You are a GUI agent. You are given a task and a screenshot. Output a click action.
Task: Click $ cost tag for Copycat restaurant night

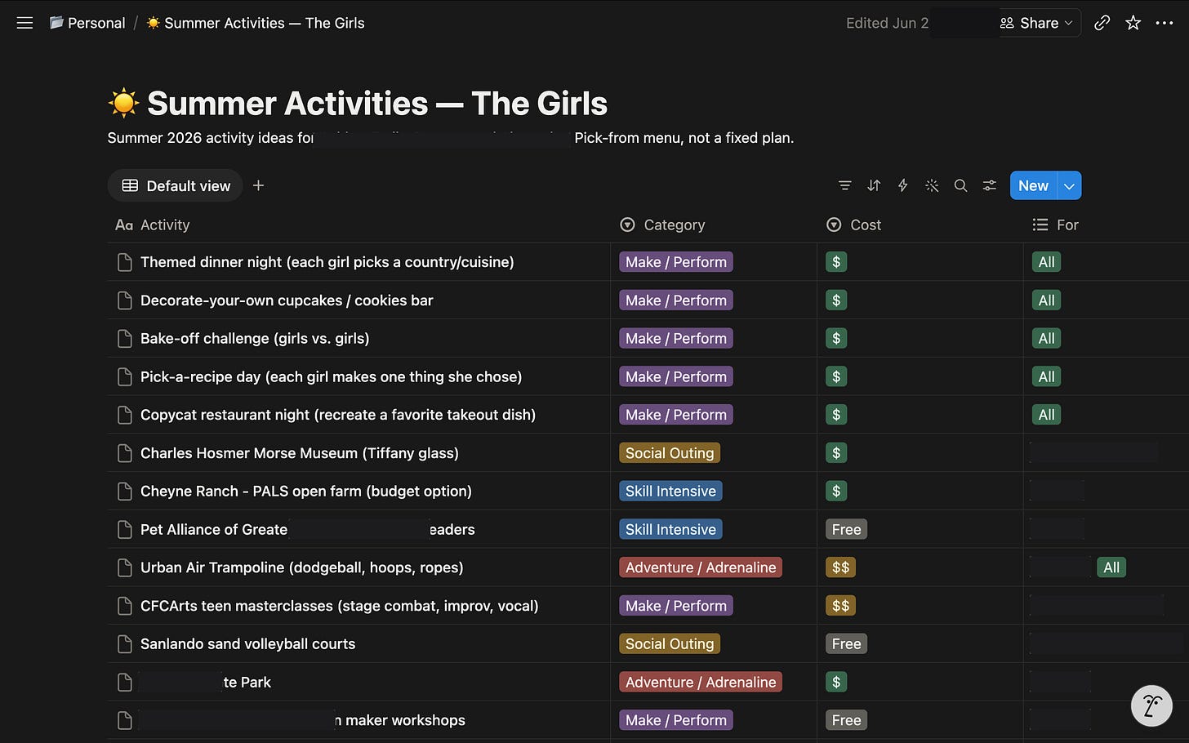click(x=835, y=415)
